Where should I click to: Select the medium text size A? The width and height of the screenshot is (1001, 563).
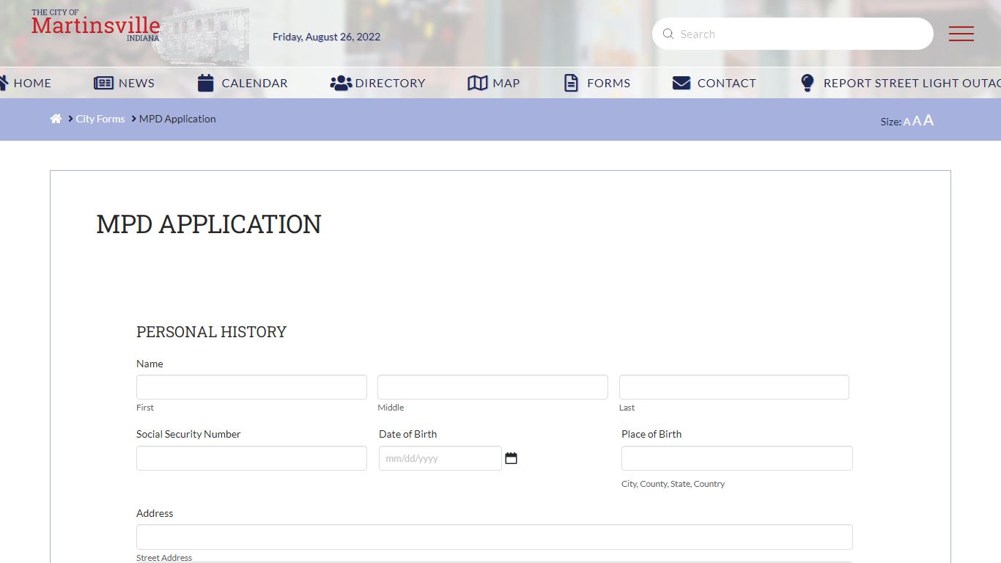point(917,121)
